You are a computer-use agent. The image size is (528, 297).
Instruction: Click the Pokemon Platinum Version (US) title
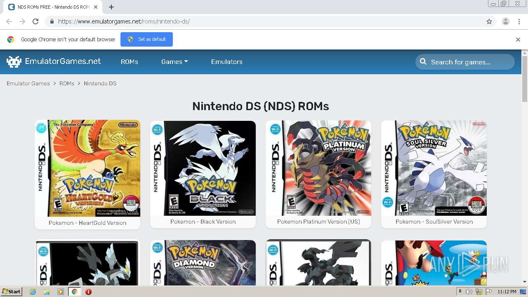[318, 222]
